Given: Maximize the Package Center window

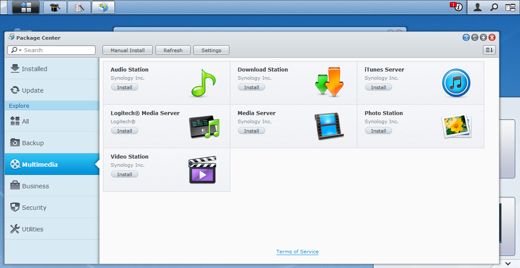Looking at the screenshot, I should (x=483, y=37).
